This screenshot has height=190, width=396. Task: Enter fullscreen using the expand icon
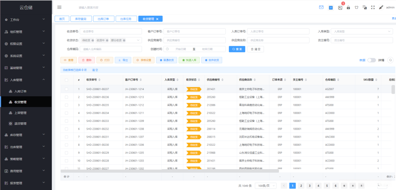coord(373,7)
